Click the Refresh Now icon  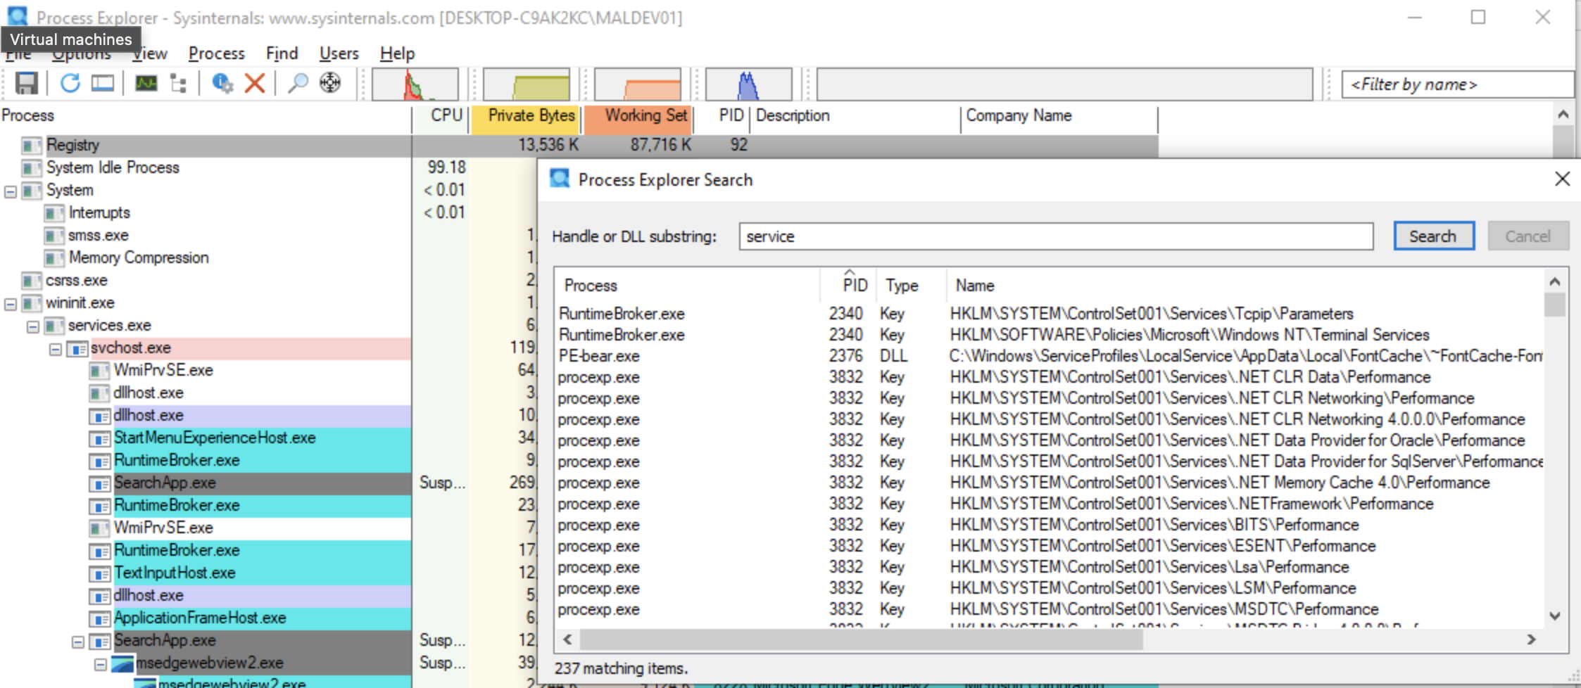point(70,84)
